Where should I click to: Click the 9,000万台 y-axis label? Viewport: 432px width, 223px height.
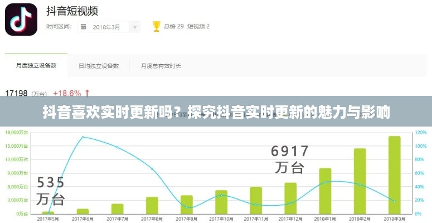point(17,173)
